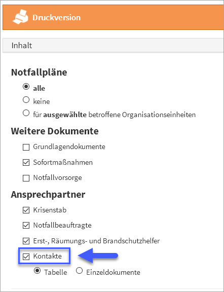224x292 pixels.
Task: Click the Sofortmaßnahmen label text
Action: pos(63,162)
